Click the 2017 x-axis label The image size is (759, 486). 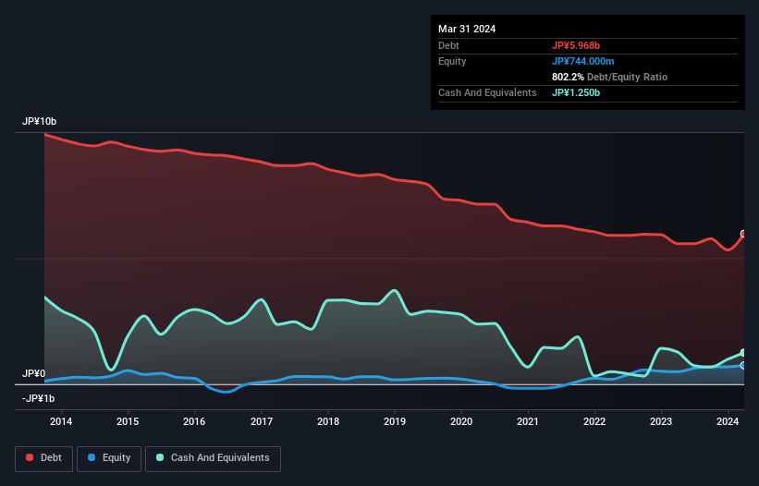[262, 421]
